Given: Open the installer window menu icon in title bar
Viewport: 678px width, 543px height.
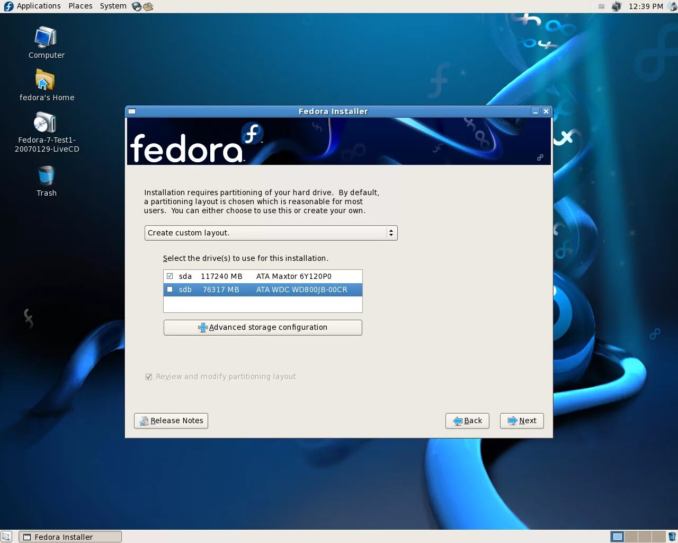Looking at the screenshot, I should pos(132,111).
